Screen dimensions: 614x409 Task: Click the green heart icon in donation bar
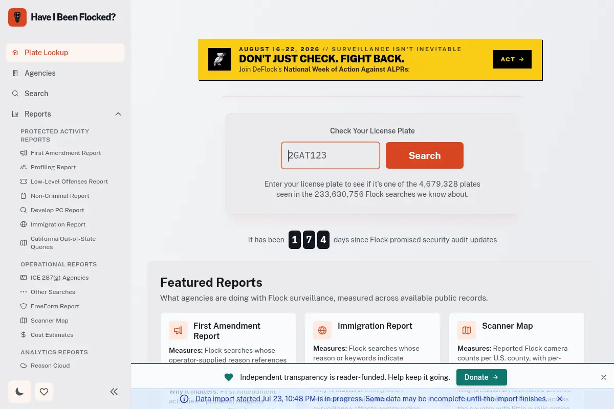[229, 377]
